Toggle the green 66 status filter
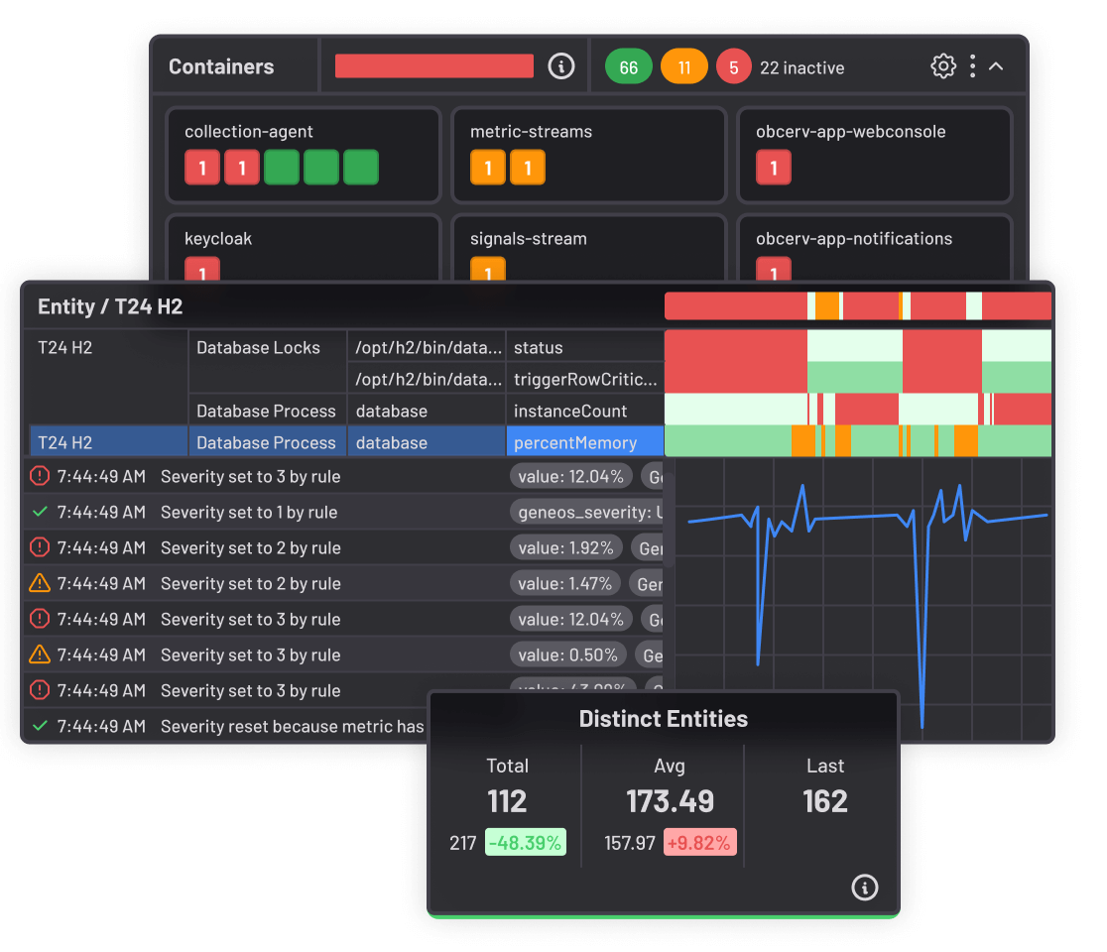This screenshot has width=1107, height=952. [x=629, y=67]
